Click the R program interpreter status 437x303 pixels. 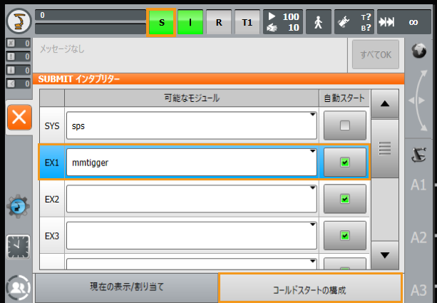click(x=219, y=22)
